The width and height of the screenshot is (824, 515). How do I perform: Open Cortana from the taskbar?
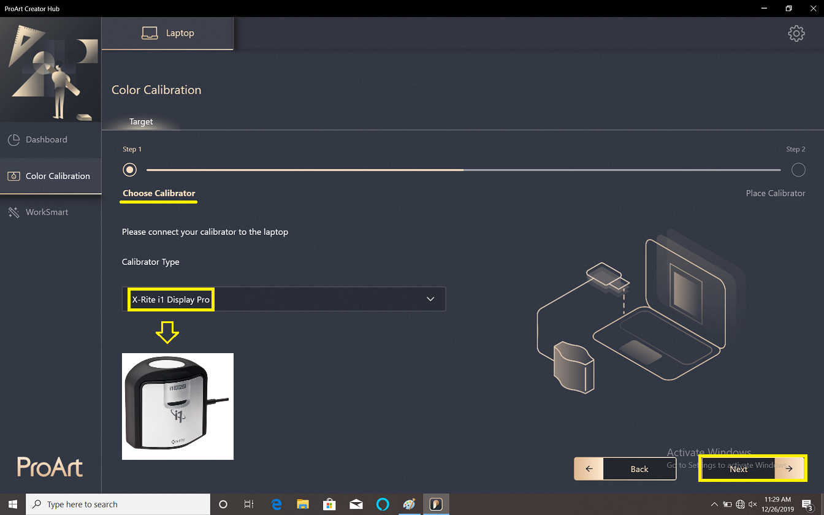[223, 505]
